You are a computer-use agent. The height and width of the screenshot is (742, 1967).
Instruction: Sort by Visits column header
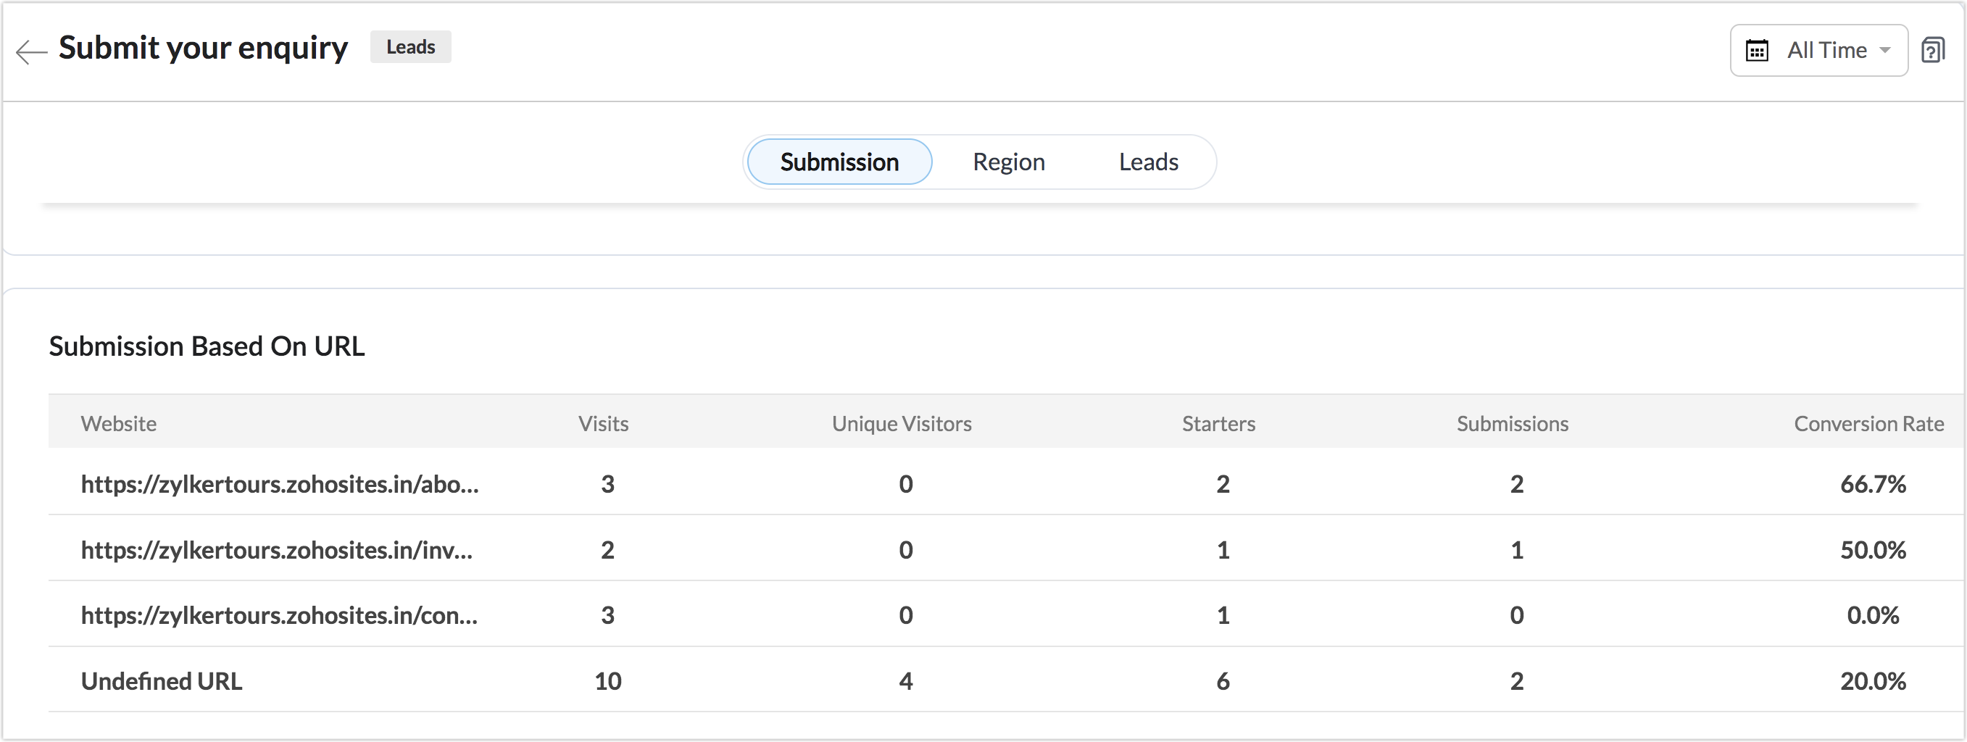click(x=603, y=424)
